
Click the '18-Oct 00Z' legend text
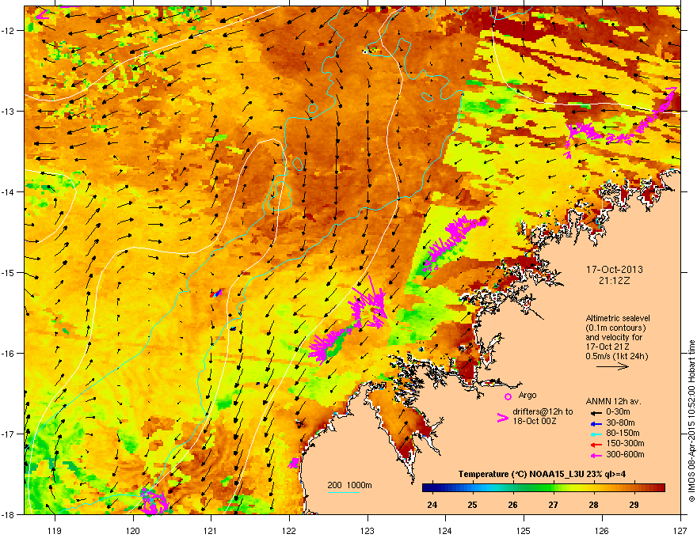[535, 421]
